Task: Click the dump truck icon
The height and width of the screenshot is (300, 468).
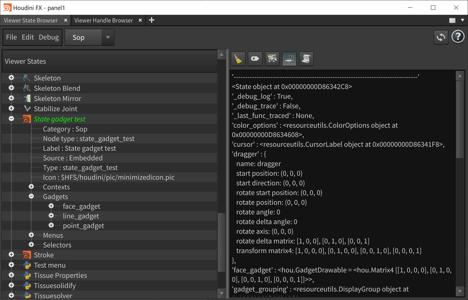Action: [272, 59]
